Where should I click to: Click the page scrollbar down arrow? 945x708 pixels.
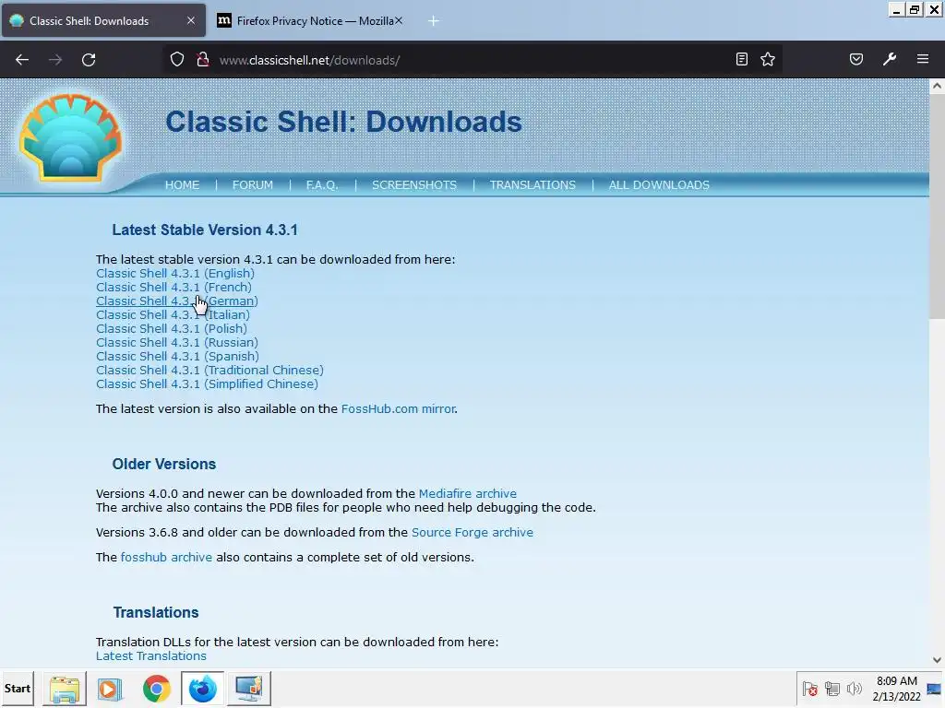point(938,660)
